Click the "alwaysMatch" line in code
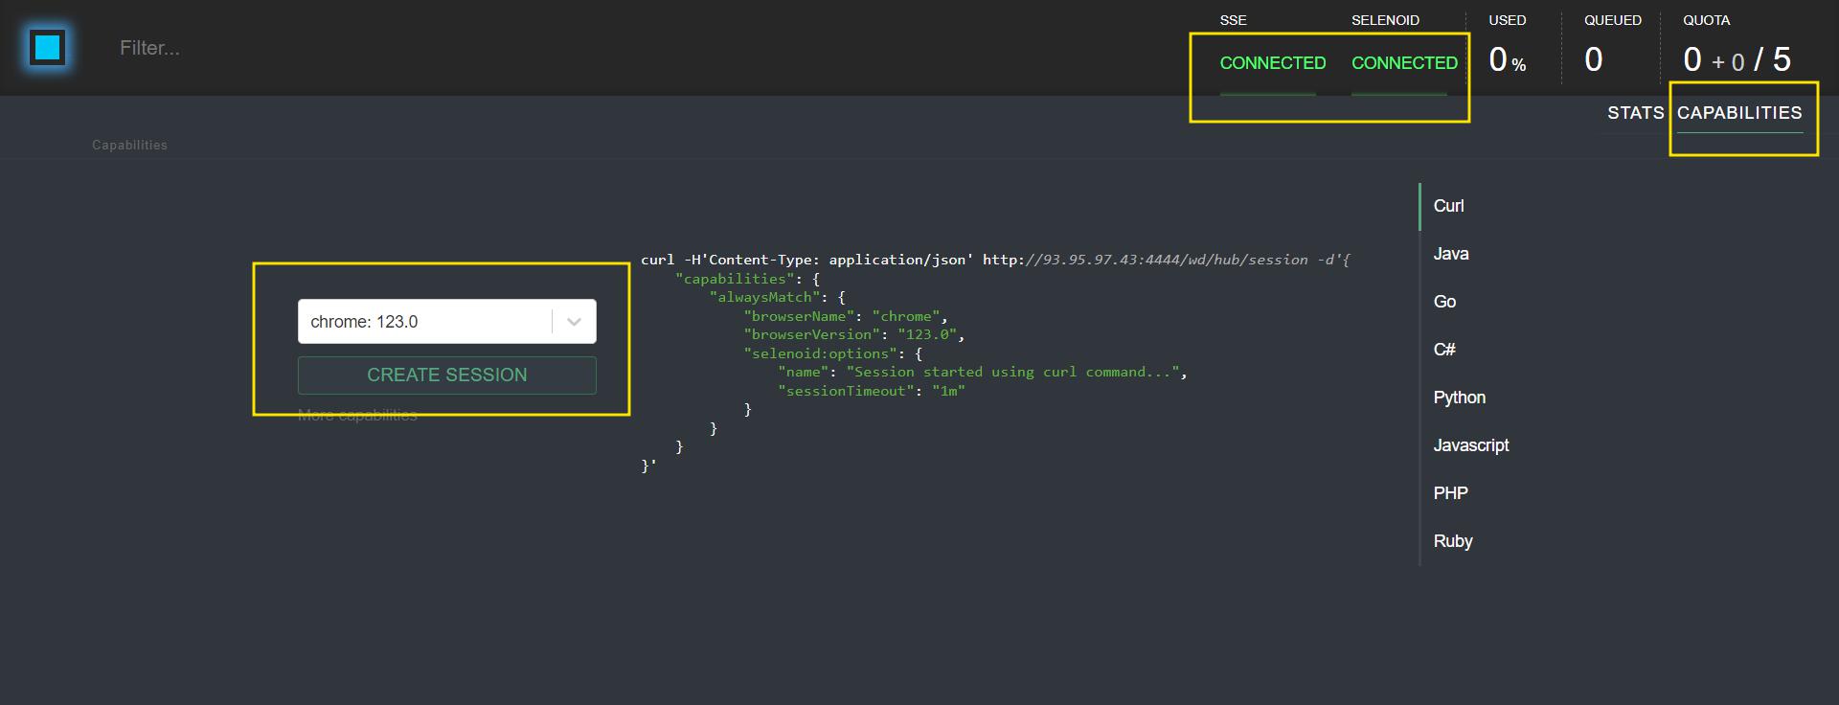The width and height of the screenshot is (1839, 705). coord(778,297)
